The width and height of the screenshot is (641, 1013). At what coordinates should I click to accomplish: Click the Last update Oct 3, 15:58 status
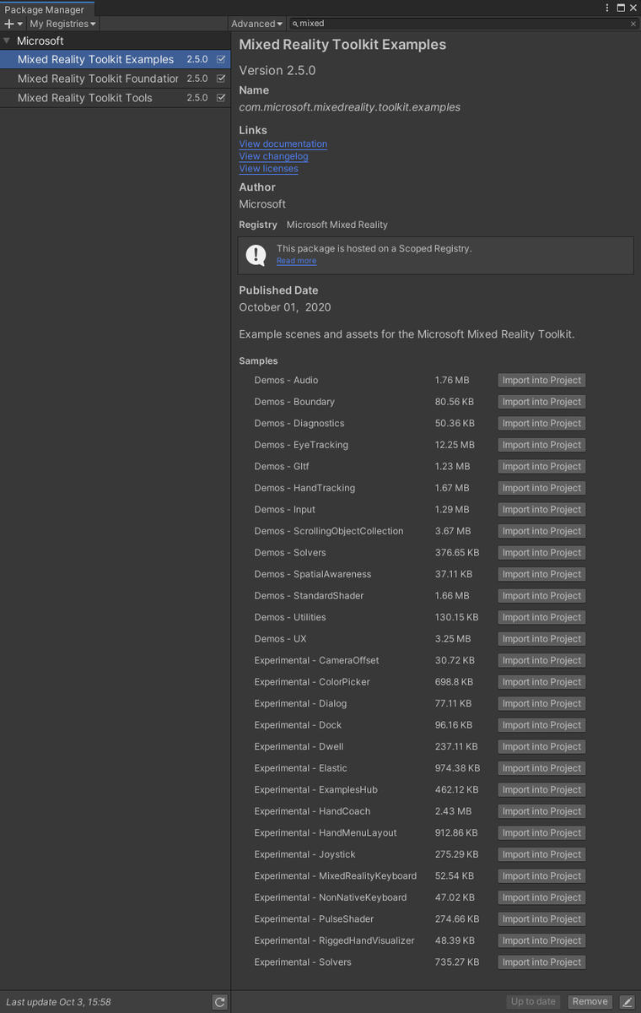tap(58, 1002)
